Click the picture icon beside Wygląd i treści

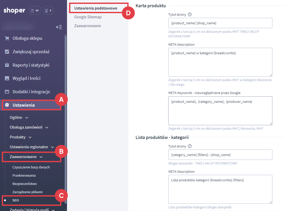click(x=7, y=78)
